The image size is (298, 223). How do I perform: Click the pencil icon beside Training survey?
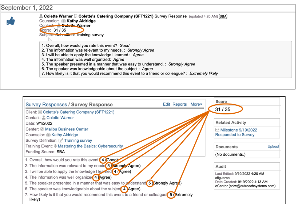[61, 141]
